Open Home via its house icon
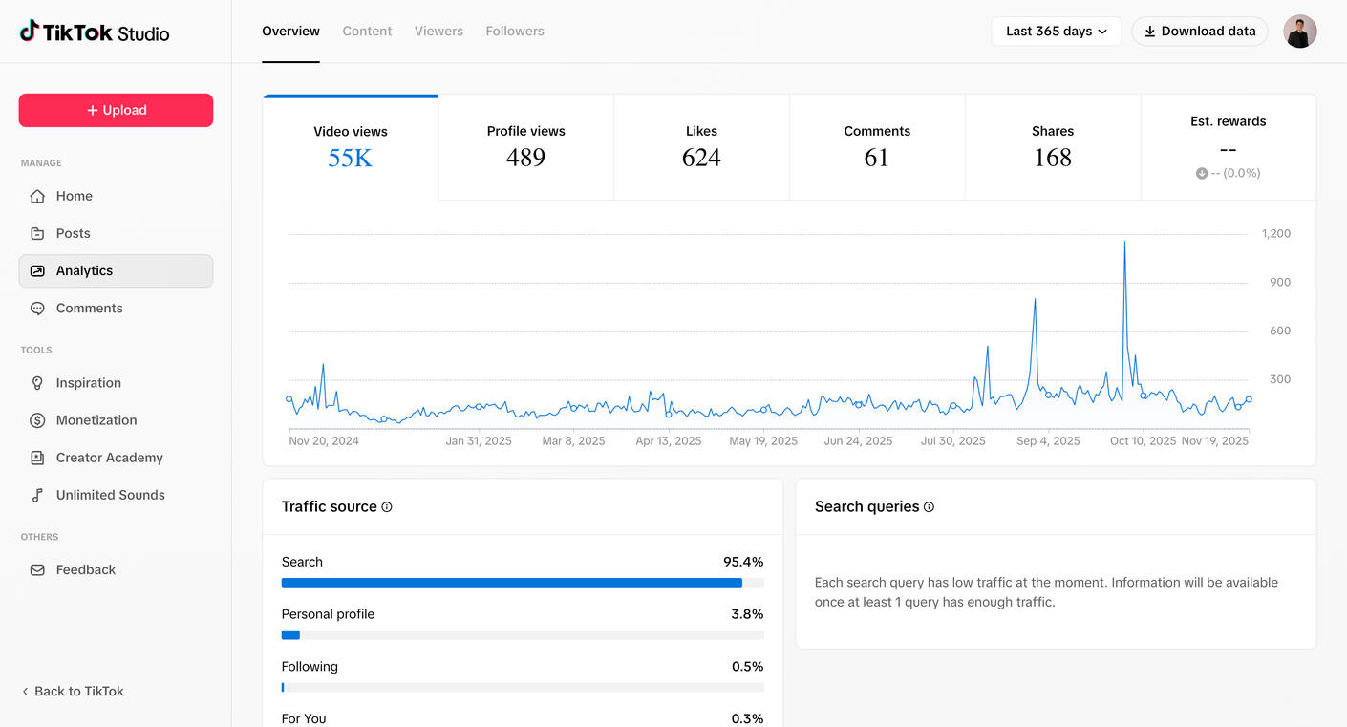 point(37,196)
